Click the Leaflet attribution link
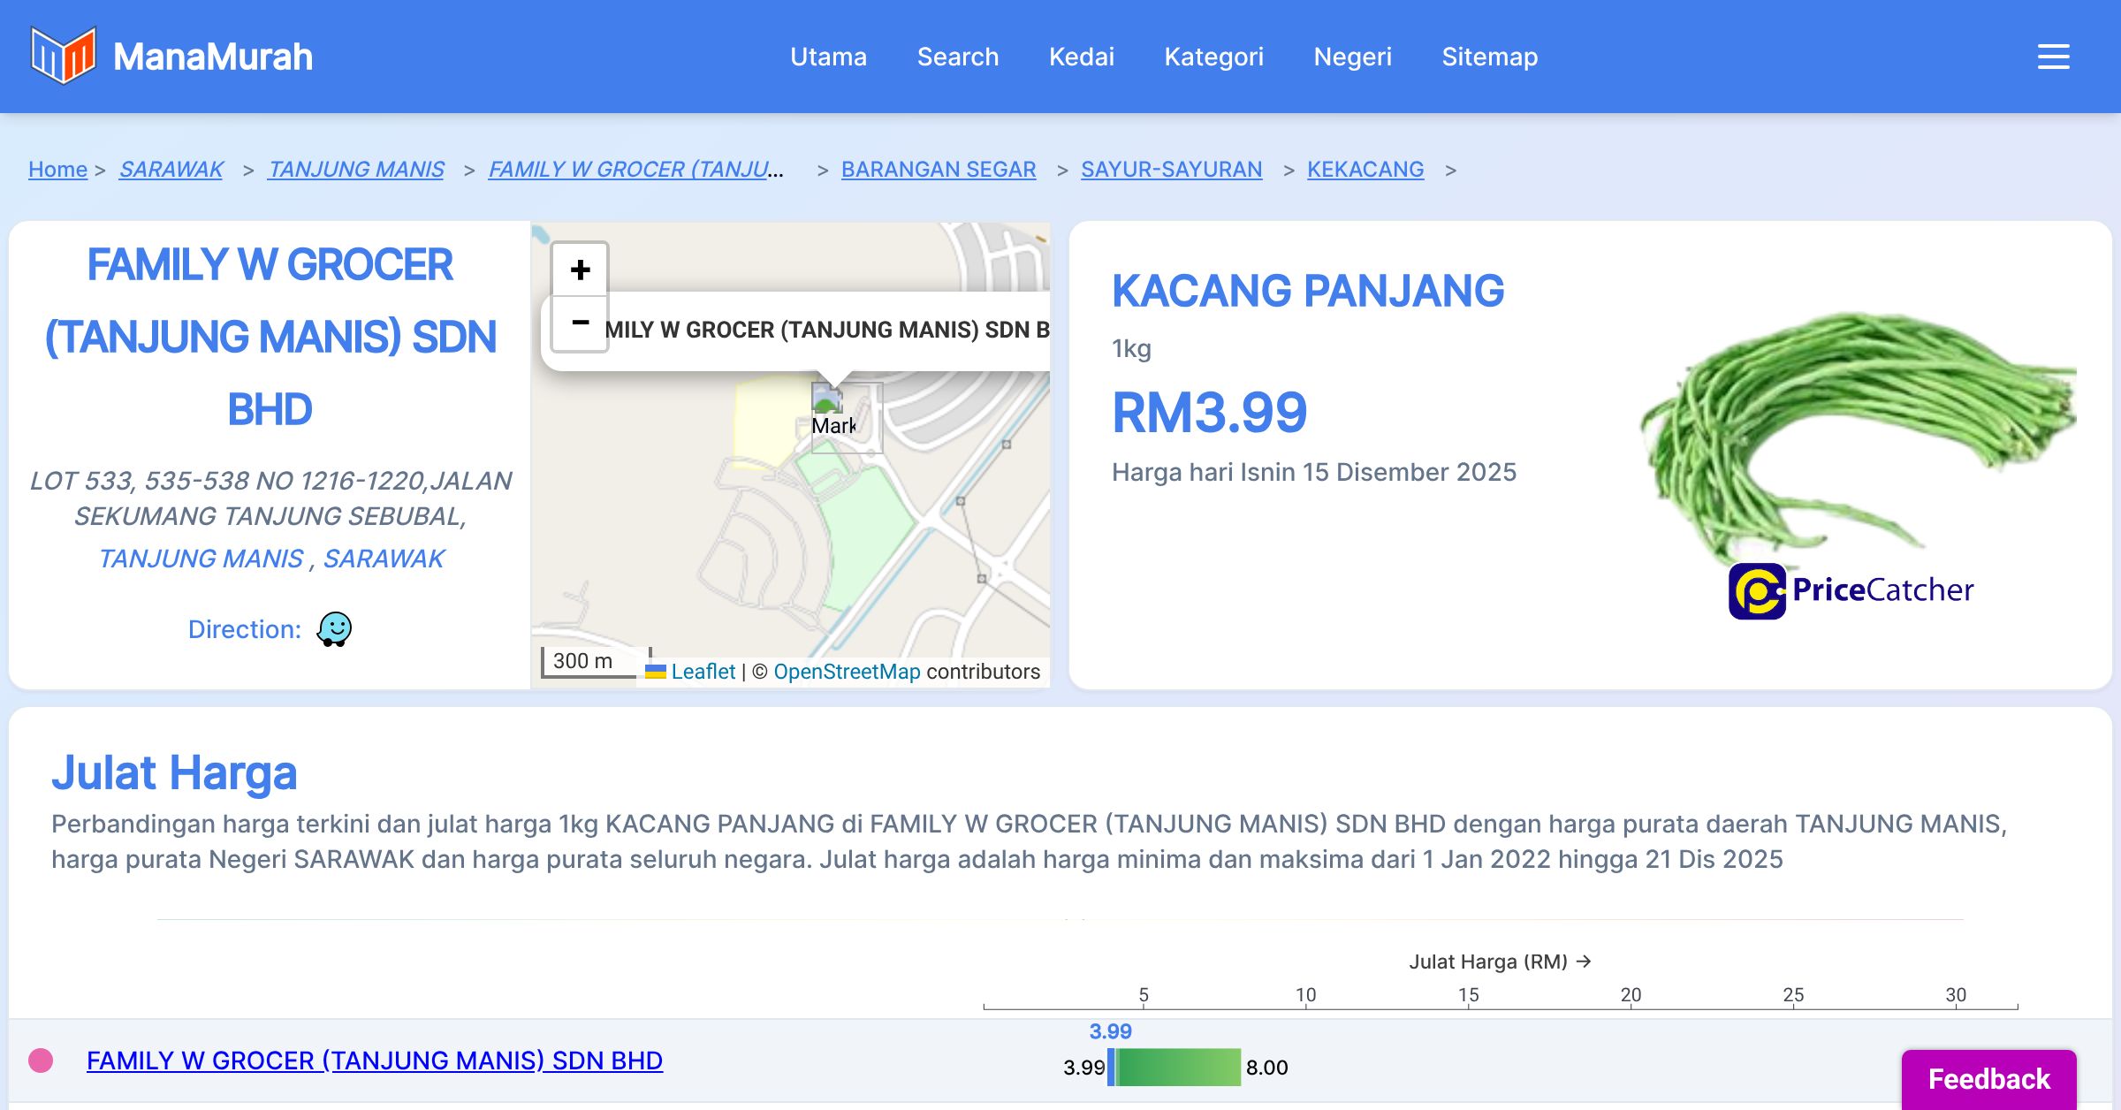Image resolution: width=2121 pixels, height=1110 pixels. [703, 672]
